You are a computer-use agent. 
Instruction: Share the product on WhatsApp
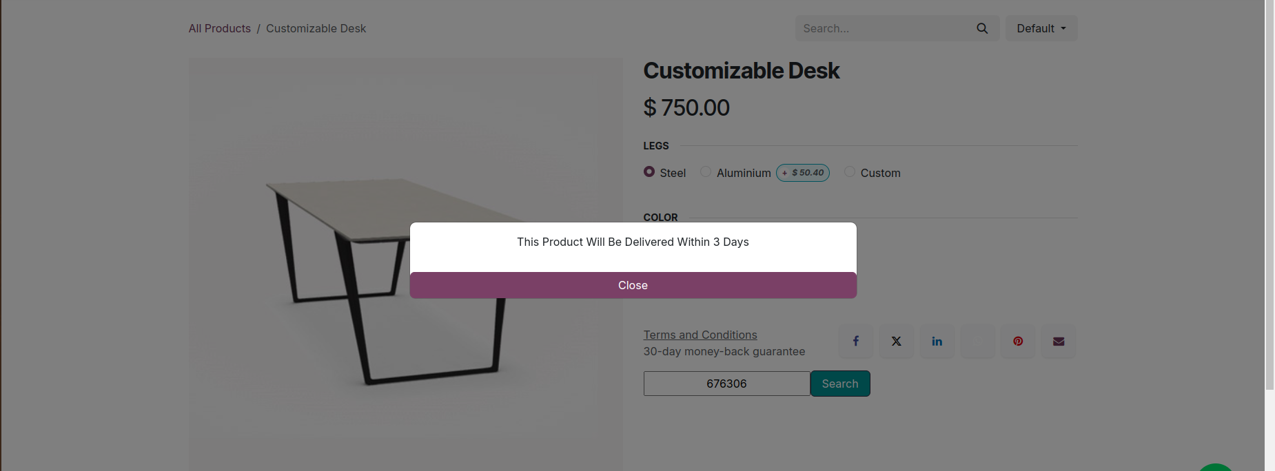pyautogui.click(x=977, y=342)
